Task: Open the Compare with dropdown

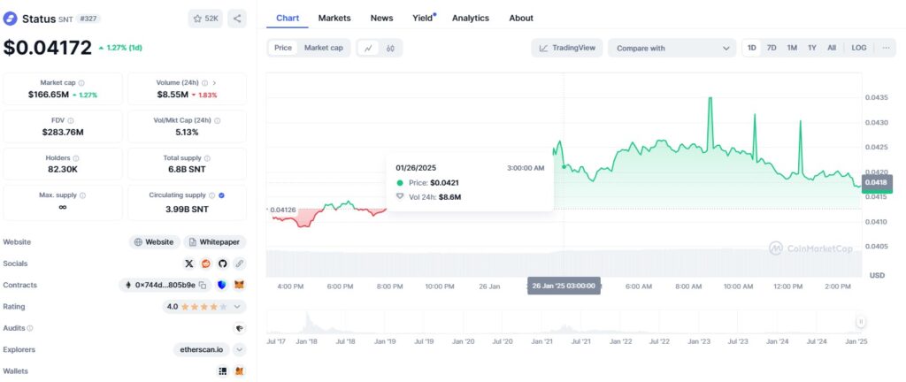Action: [672, 48]
